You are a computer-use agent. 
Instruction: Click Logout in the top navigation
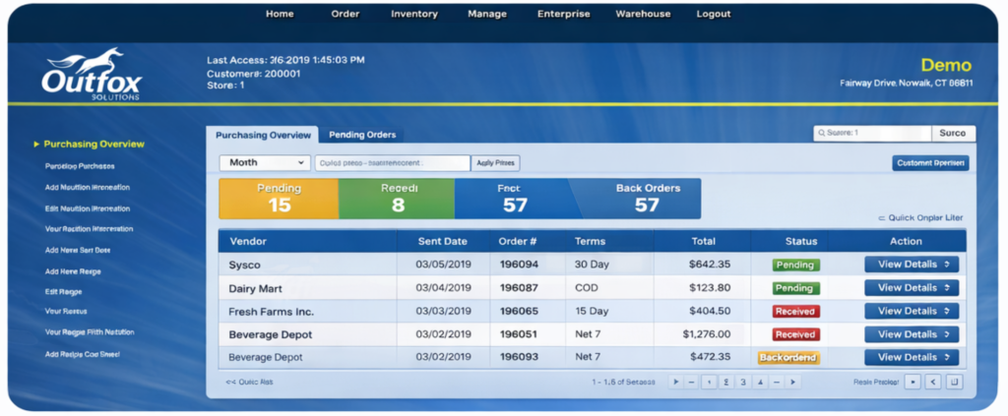pos(714,14)
